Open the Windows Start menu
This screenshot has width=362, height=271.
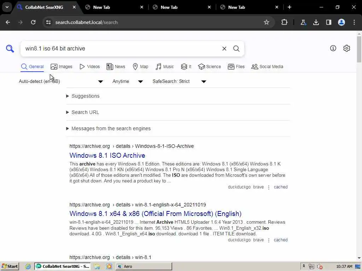click(x=10, y=266)
